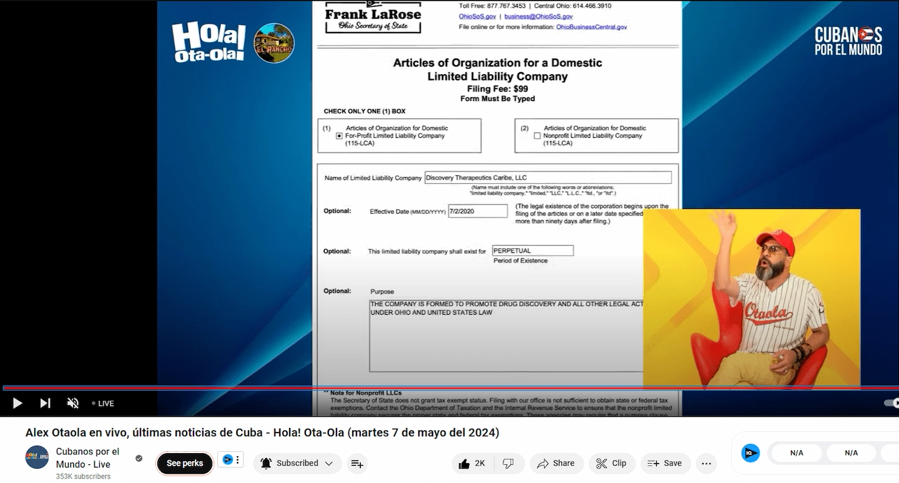
Task: Click the 'Frank LaRose' header text
Action: 373,14
